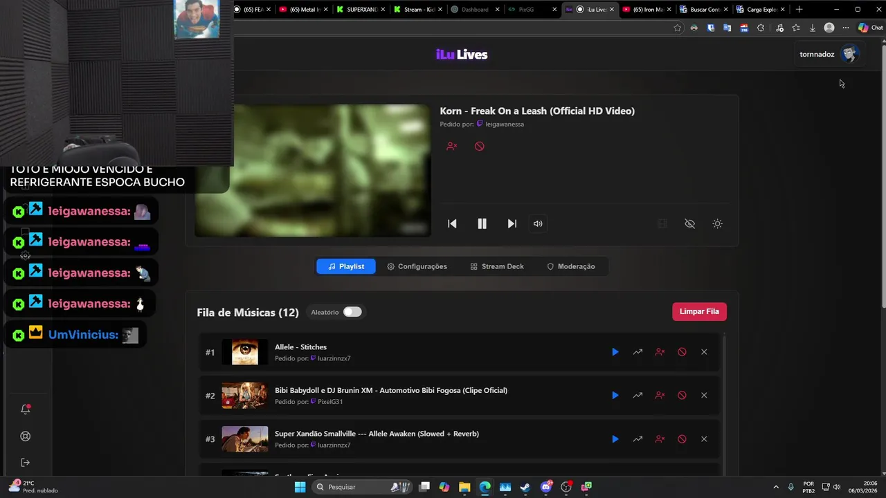The height and width of the screenshot is (498, 886).
Task: Switch to the Moderação tab
Action: [571, 266]
